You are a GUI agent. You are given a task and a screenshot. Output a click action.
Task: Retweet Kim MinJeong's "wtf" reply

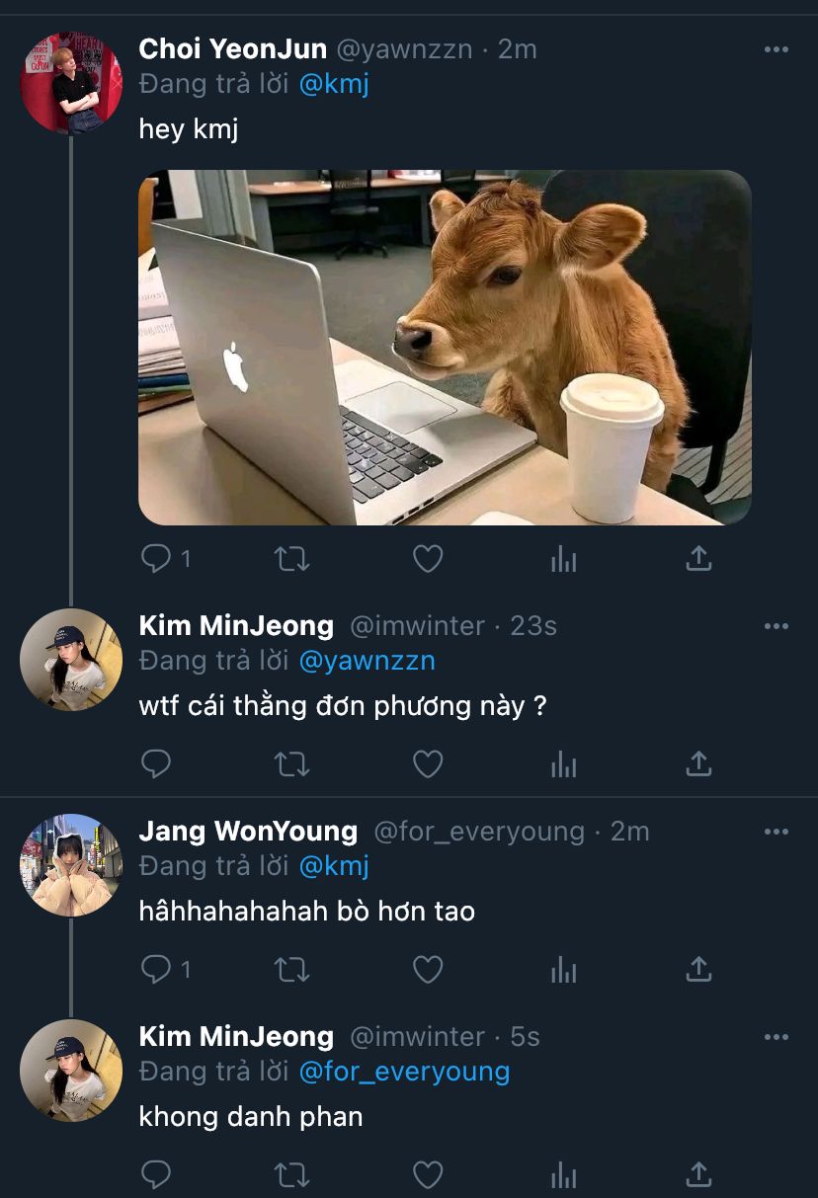291,763
